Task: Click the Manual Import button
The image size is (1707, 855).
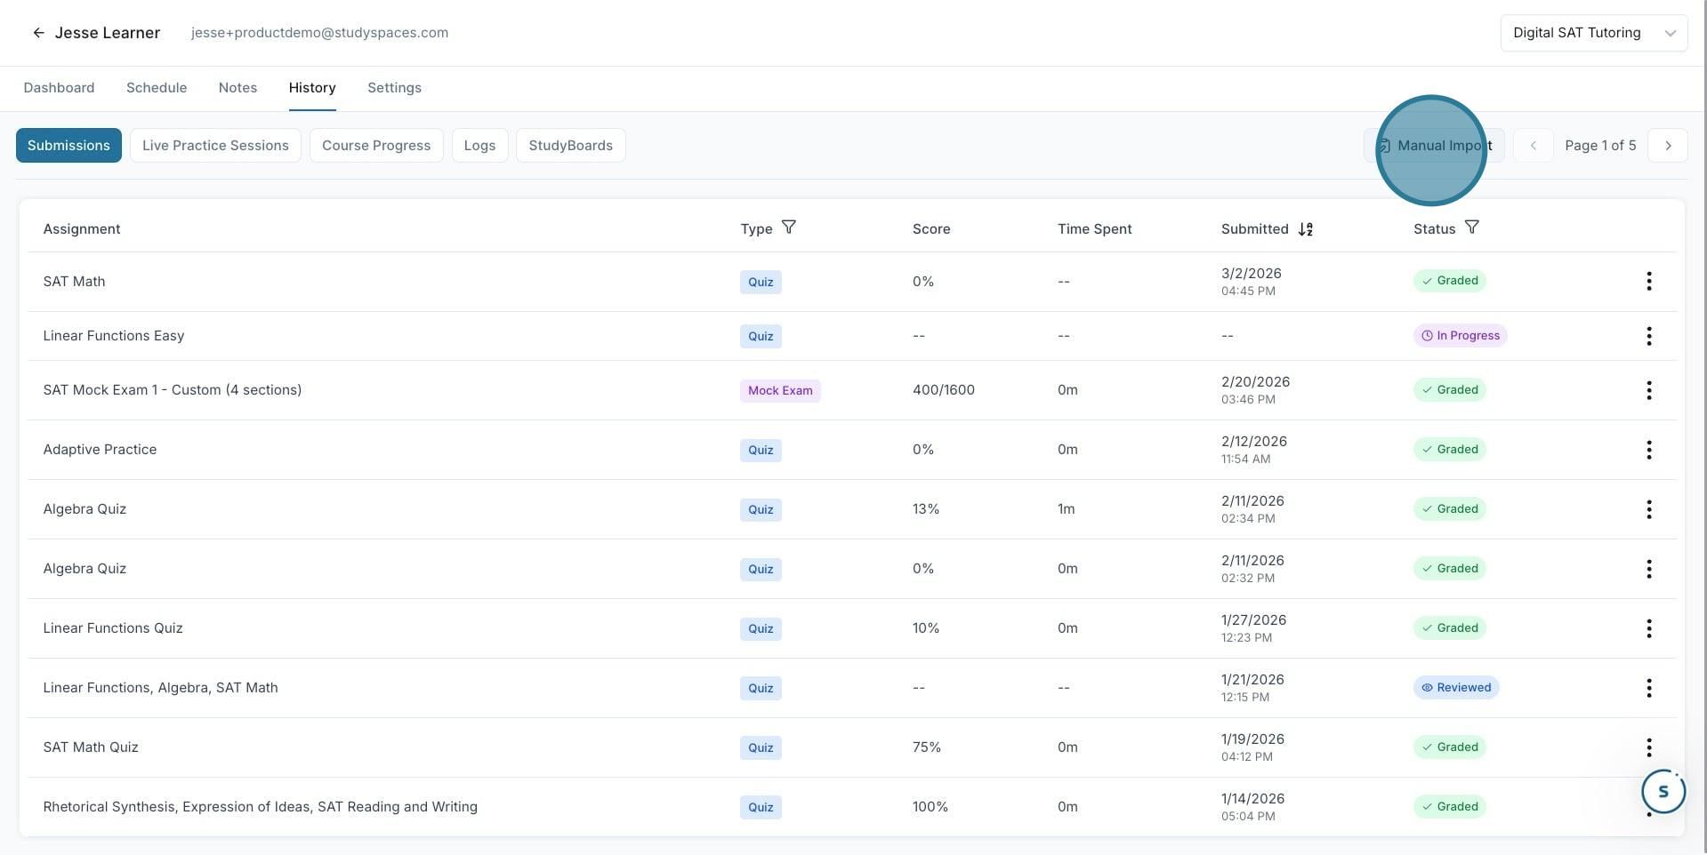Action: click(x=1434, y=146)
